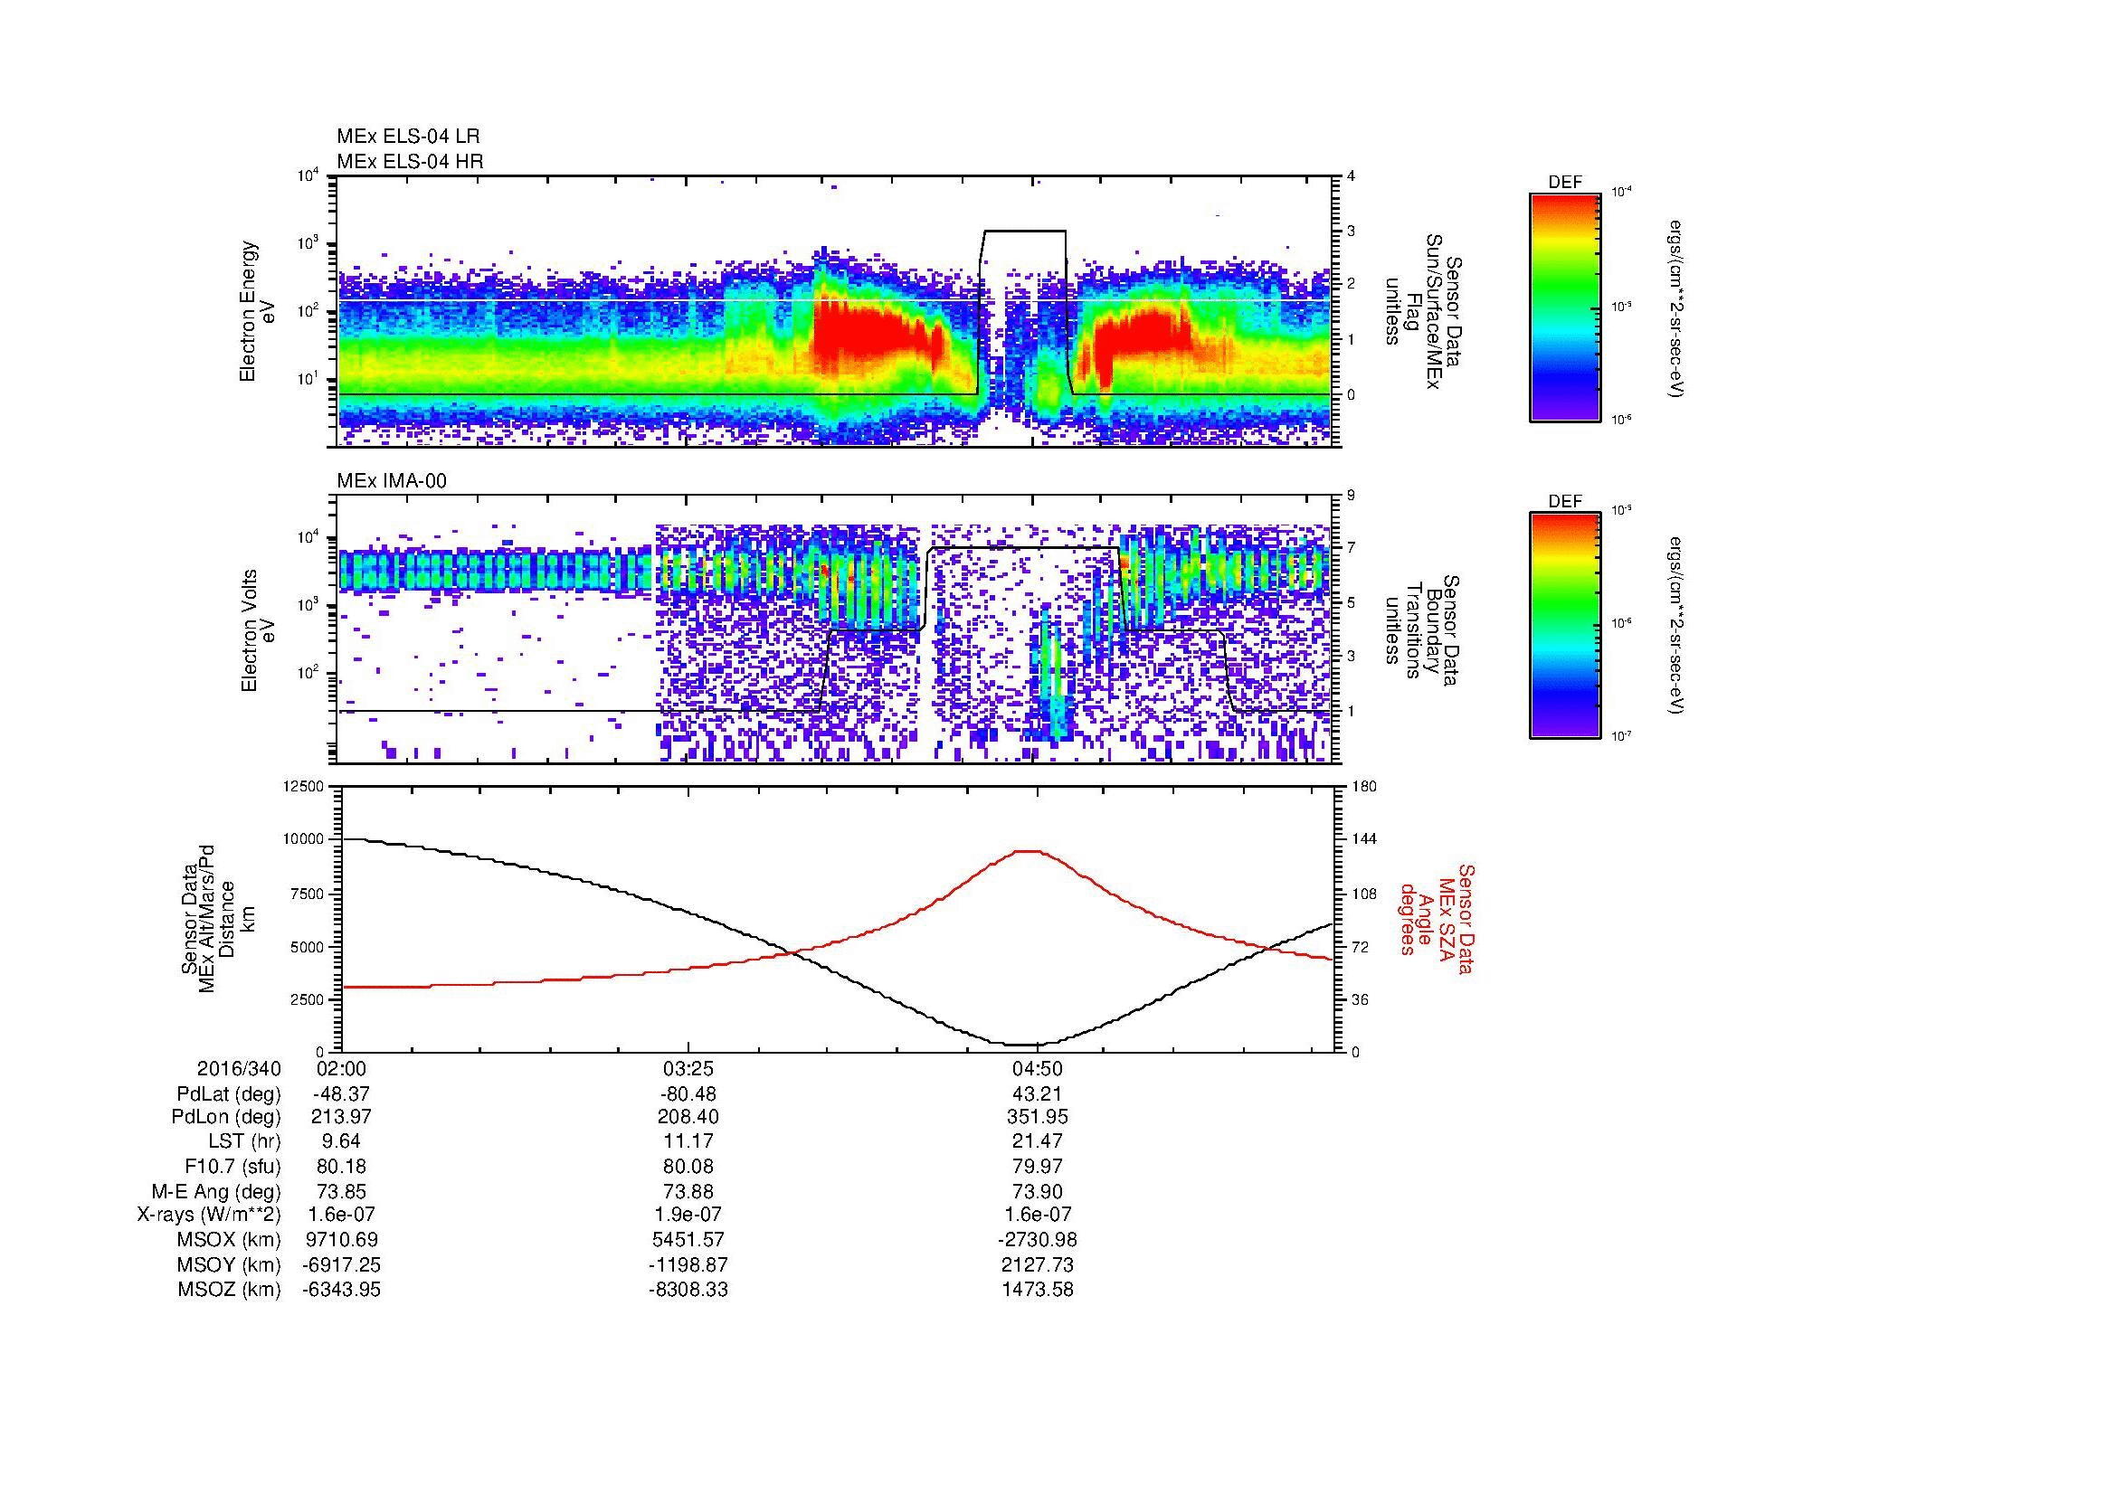
Task: Select the lower DEF color bar legend
Action: pos(1565,626)
